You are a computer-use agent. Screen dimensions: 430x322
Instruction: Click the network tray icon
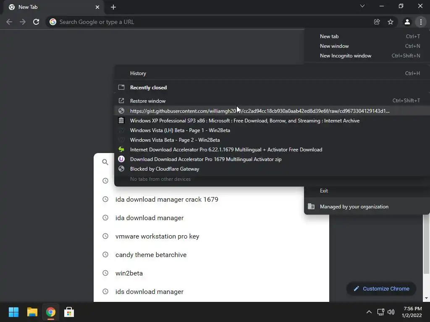pyautogui.click(x=380, y=312)
